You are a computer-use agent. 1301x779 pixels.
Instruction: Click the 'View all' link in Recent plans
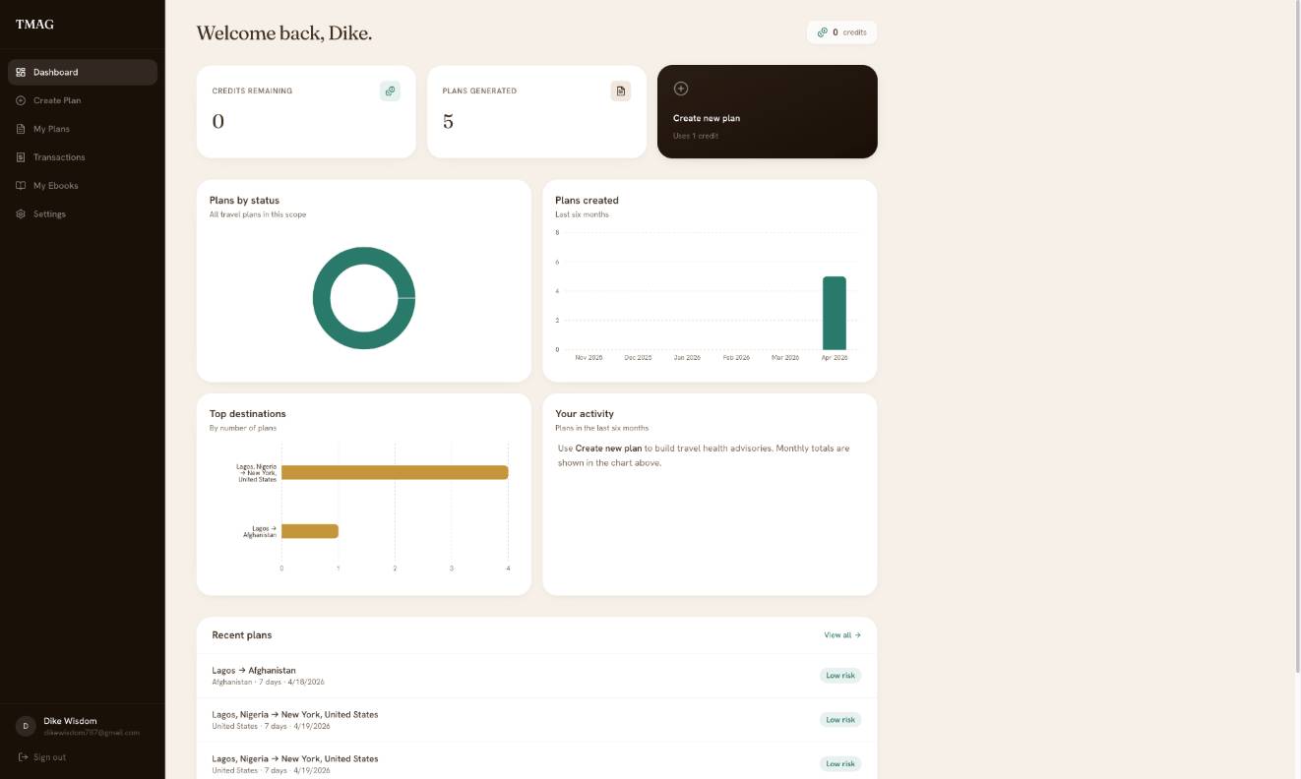tap(842, 635)
